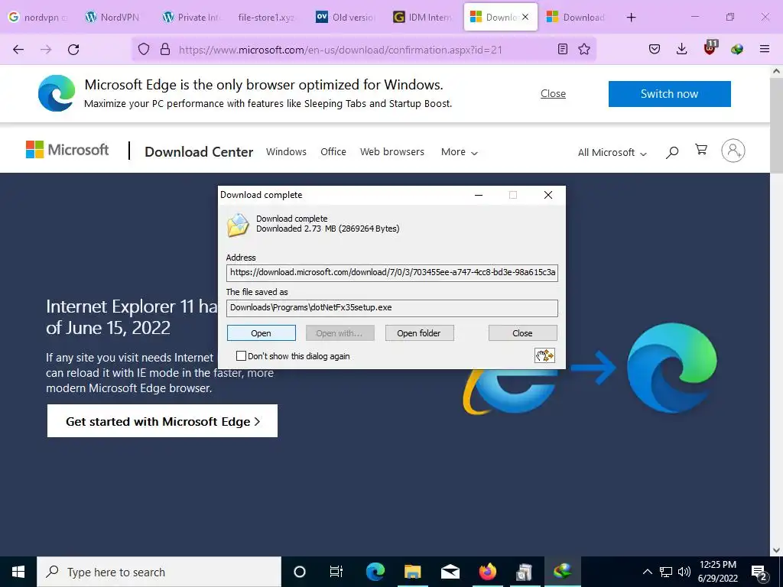This screenshot has width=783, height=587.
Task: Open the clock showing 12:25 PM
Action: pyautogui.click(x=717, y=572)
